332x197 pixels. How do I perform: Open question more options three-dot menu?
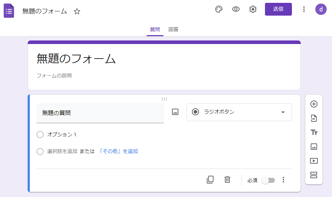click(x=283, y=180)
